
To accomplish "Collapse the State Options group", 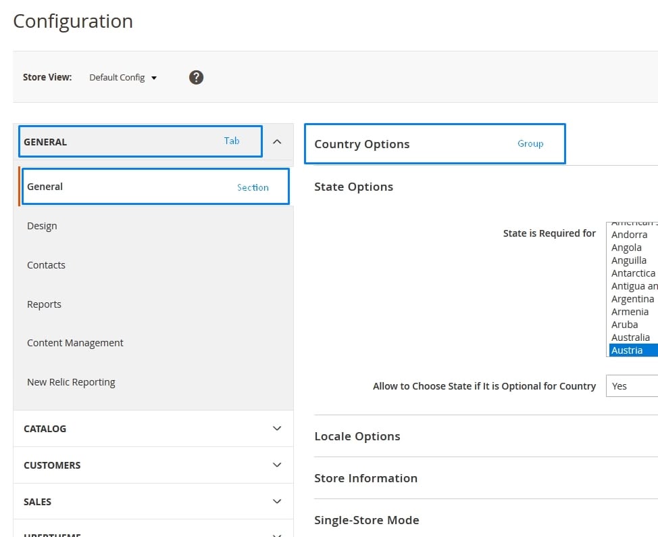I will pos(353,187).
